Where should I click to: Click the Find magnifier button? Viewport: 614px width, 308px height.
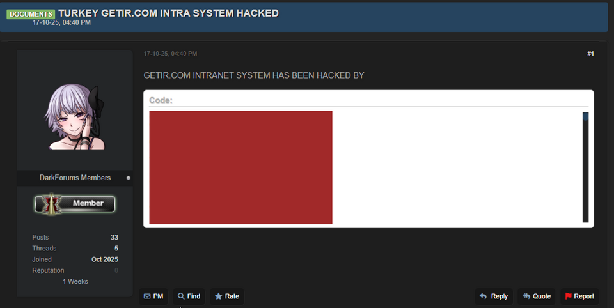tap(189, 296)
